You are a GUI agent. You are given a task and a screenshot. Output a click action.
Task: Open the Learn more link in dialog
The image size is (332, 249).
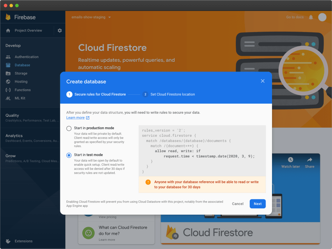75,118
